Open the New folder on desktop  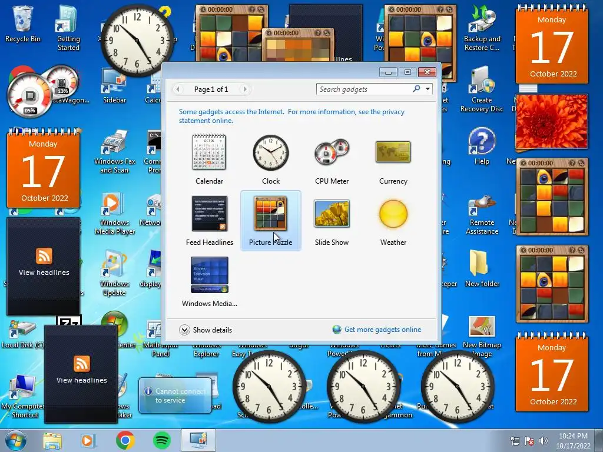click(482, 268)
